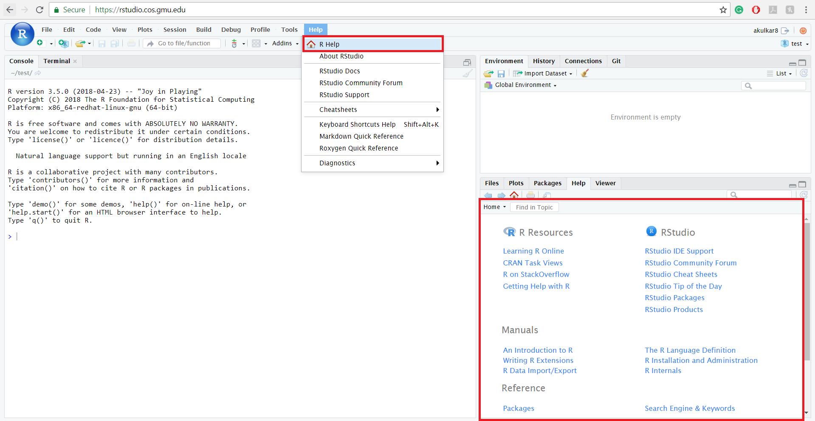The width and height of the screenshot is (815, 421).
Task: Click the browser reload button
Action: (39, 9)
